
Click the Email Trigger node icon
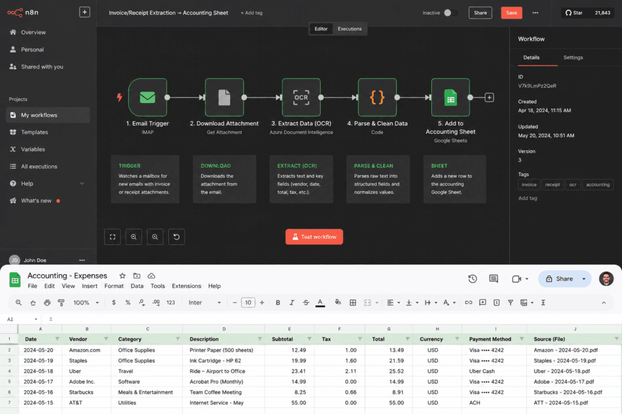(x=148, y=98)
